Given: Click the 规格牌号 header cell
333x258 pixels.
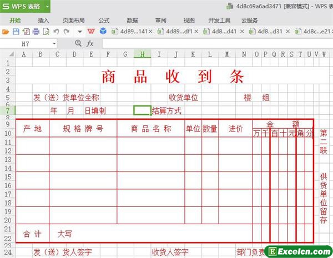Looking at the screenshot, I should click(x=83, y=129).
